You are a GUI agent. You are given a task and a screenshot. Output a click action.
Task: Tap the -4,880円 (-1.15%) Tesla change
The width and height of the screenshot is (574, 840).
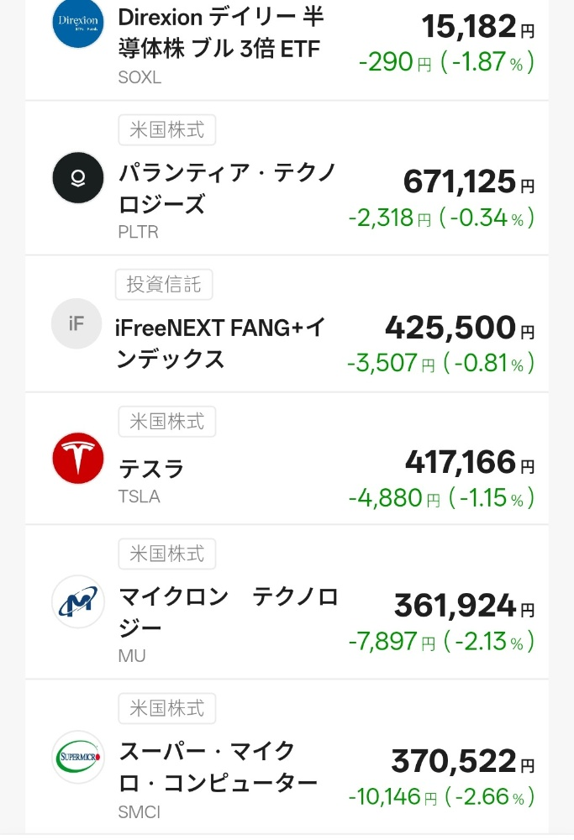441,498
